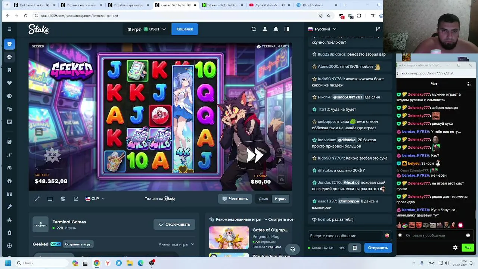478x269 pixels.
Task: Click the $50,00 bet amount
Action: click(261, 182)
